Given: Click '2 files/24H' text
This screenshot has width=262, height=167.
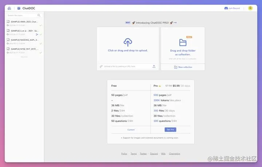Looking at the screenshot, I should [x=118, y=111].
